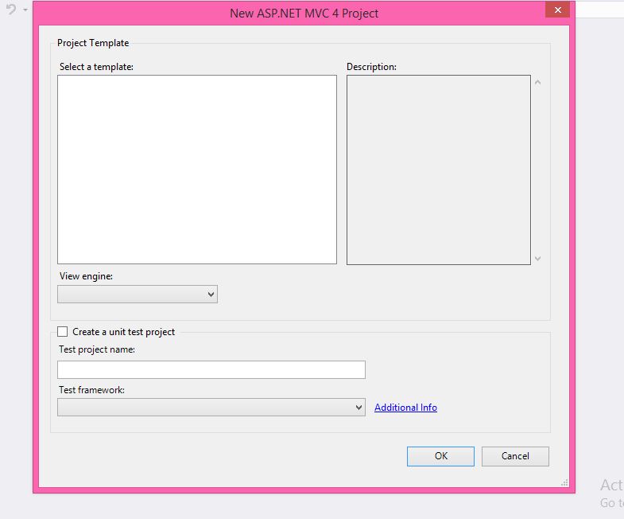The height and width of the screenshot is (519, 624).
Task: Click the undo icon behind the dialog
Action: click(12, 10)
